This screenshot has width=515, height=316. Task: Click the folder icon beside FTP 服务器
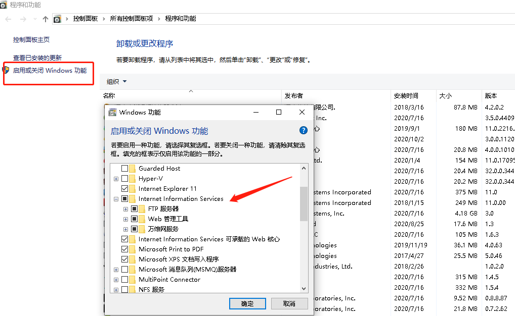pos(142,209)
